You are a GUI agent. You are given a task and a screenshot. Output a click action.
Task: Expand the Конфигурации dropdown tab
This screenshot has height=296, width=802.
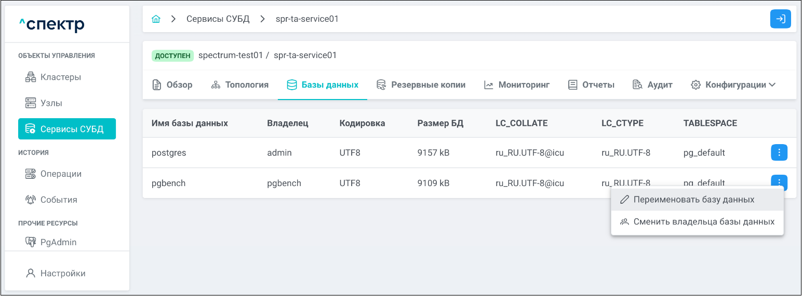tap(733, 84)
